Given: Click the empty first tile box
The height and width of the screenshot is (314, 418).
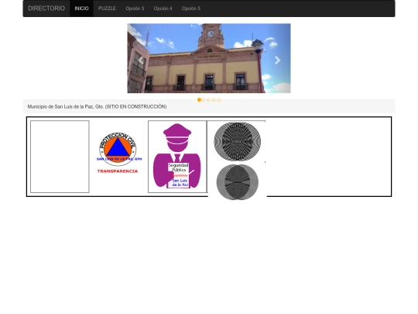Looking at the screenshot, I should [60, 157].
